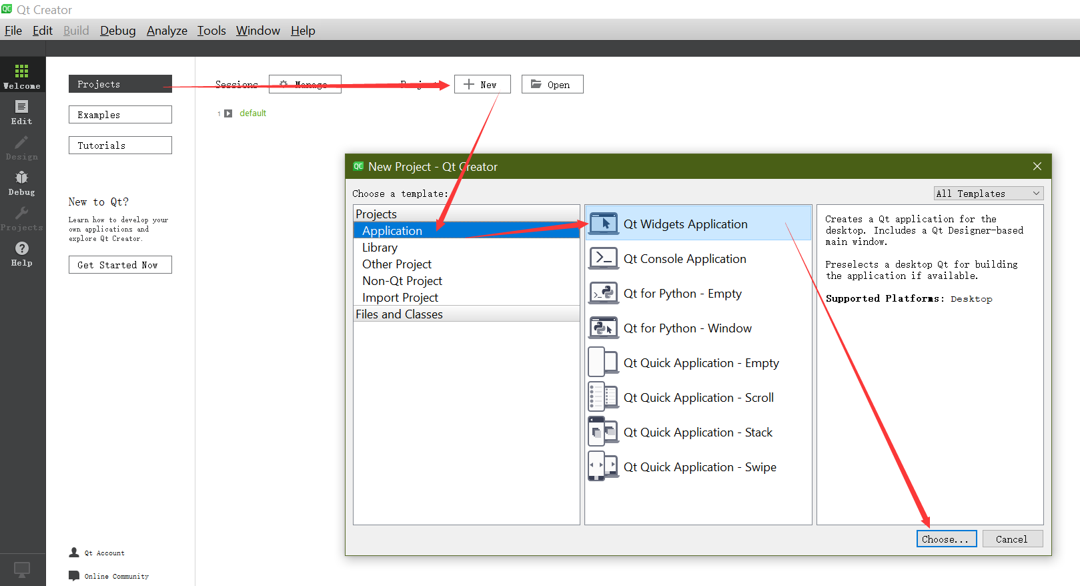Screen dimensions: 1080x586
Task: Click Qt Quick Application - Swipe label
Action: click(x=700, y=467)
